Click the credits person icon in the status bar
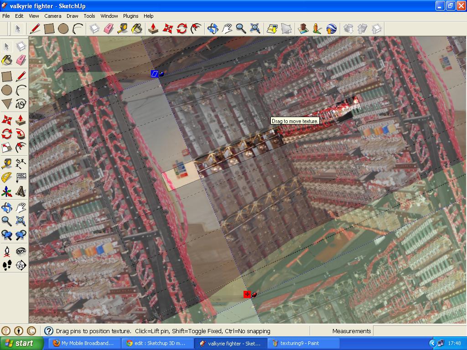This screenshot has height=350, width=467. [x=18, y=331]
